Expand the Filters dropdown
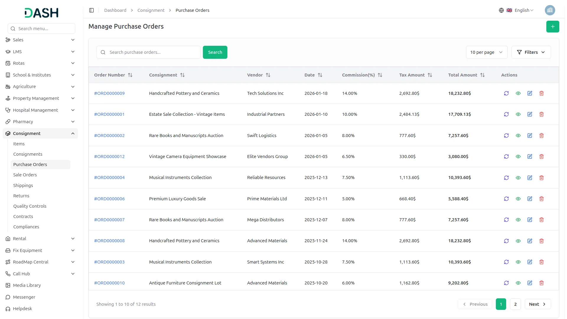 point(531,52)
